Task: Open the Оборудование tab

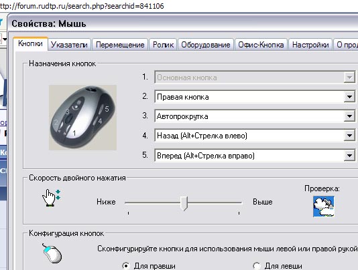Action: tap(206, 45)
